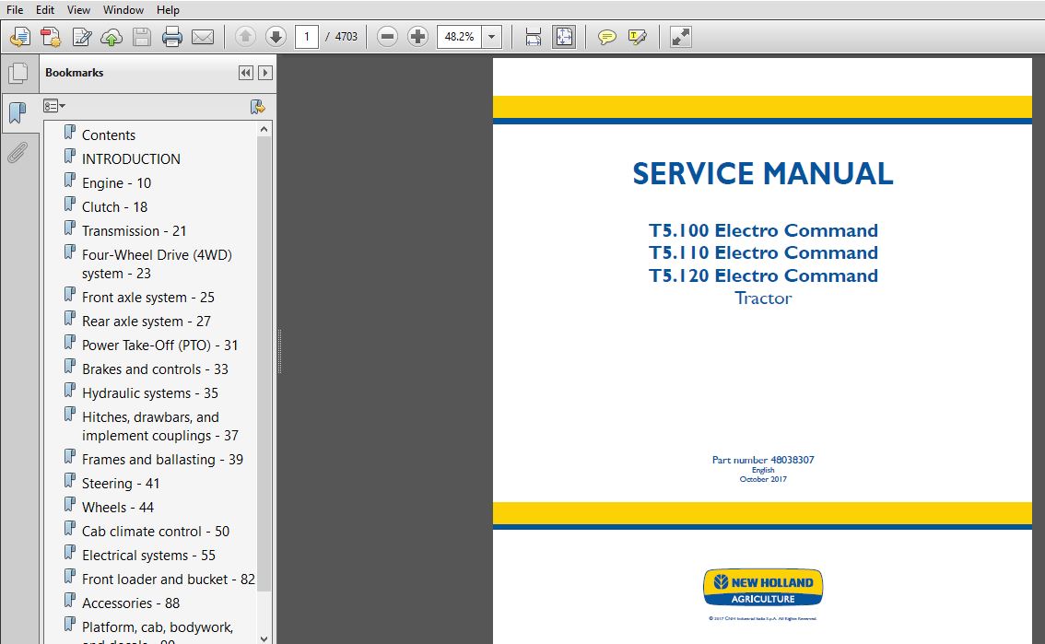Click the Part number 48038307 text
Viewport: 1045px width, 644px height.
[763, 460]
